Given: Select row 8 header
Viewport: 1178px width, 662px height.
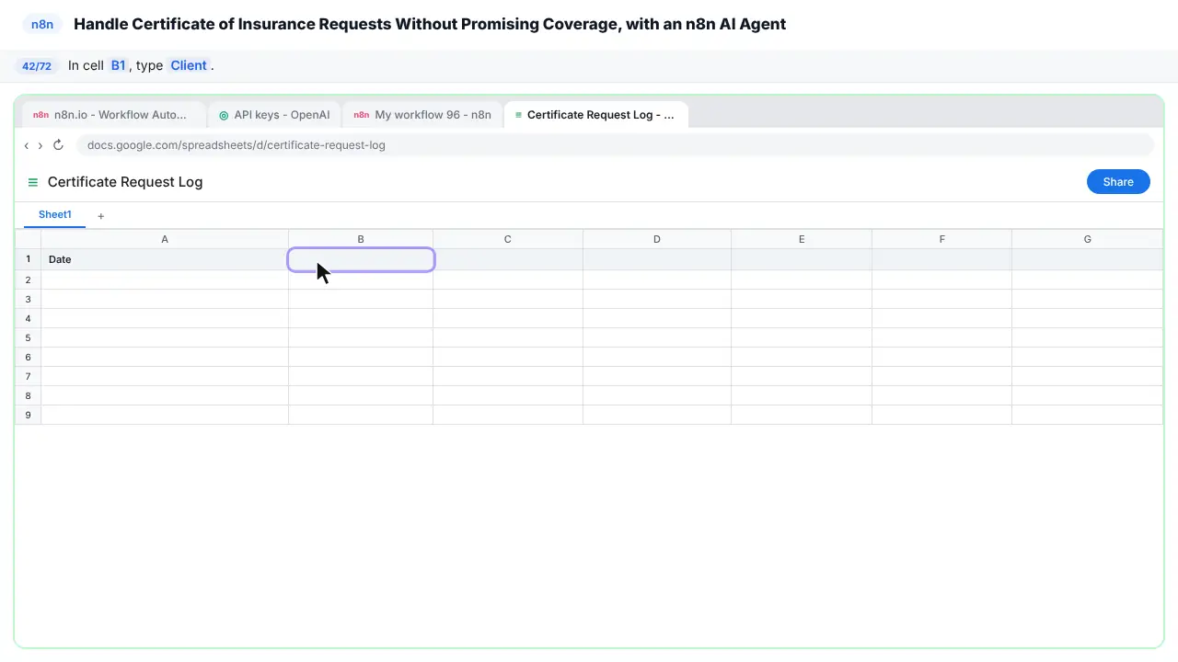Looking at the screenshot, I should 28,395.
